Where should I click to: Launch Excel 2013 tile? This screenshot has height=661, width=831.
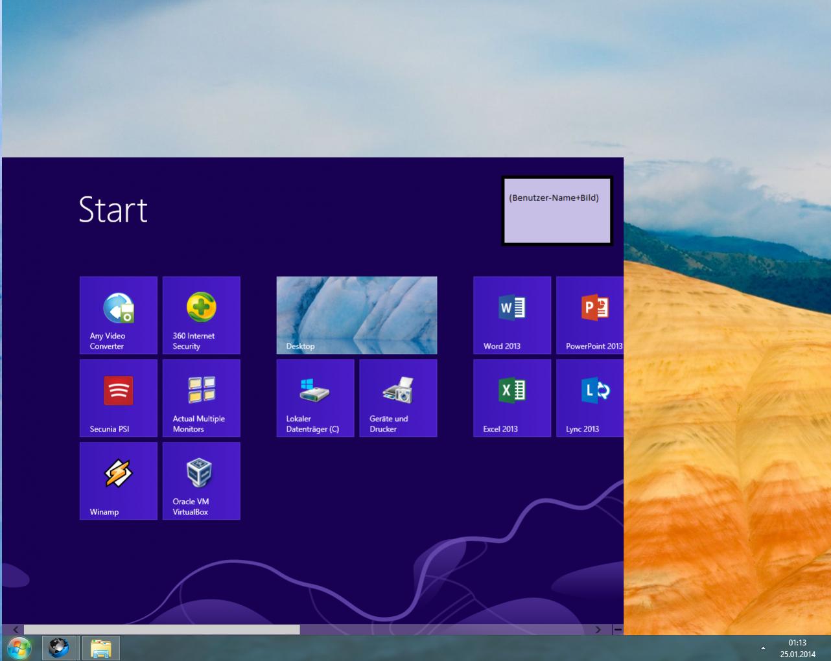pos(512,399)
